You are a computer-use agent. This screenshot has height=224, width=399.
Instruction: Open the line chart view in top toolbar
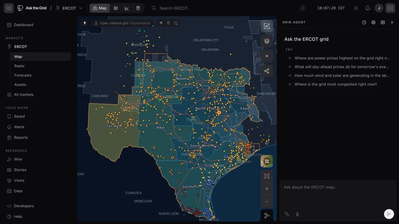[x=127, y=8]
